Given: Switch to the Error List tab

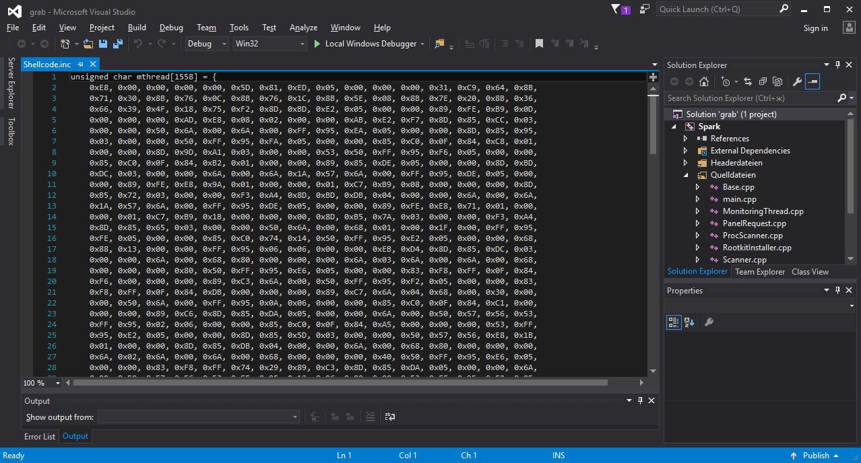Looking at the screenshot, I should (x=40, y=436).
